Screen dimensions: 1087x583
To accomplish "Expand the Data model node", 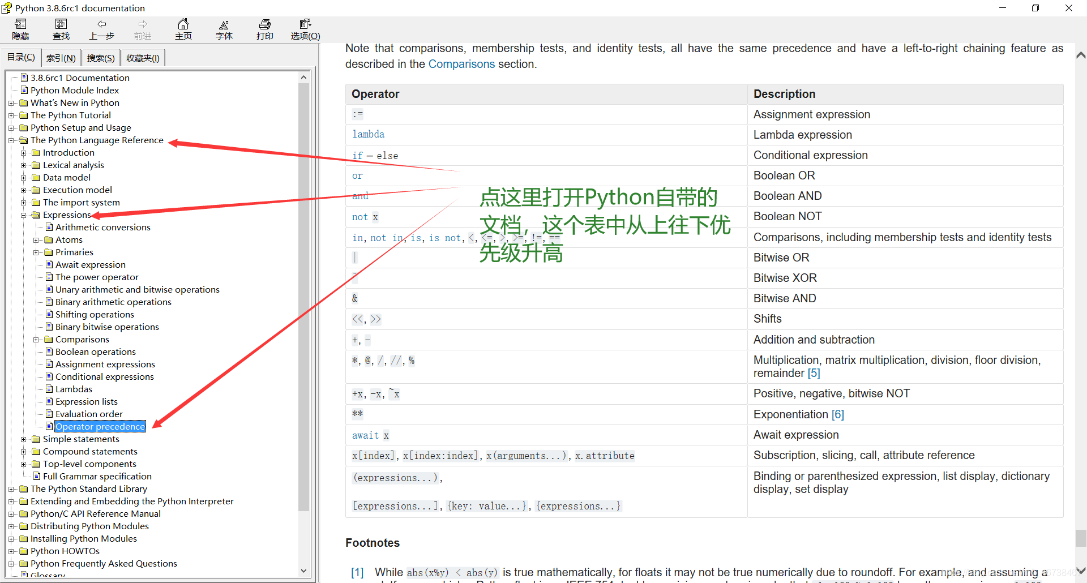I will click(x=23, y=178).
